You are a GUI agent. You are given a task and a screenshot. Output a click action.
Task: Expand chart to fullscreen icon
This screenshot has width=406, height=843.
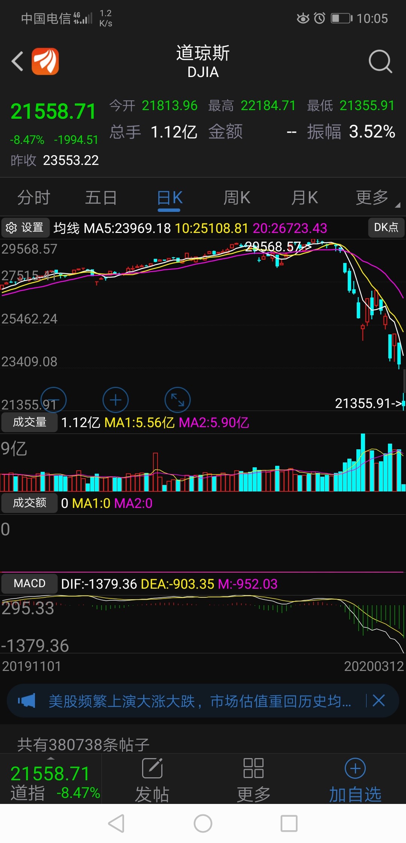(177, 400)
